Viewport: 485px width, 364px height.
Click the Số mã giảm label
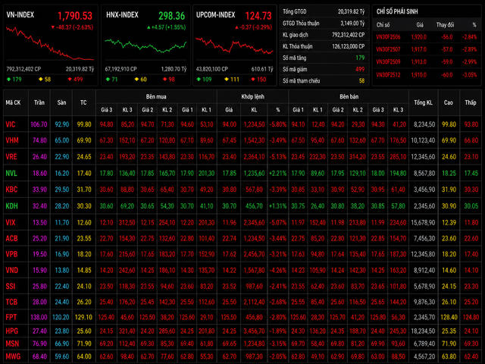295,69
